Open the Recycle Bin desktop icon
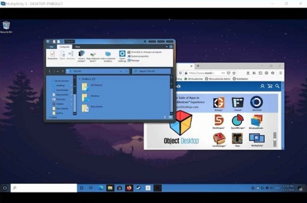Screen dimensions: 307x203 coord(6,27)
